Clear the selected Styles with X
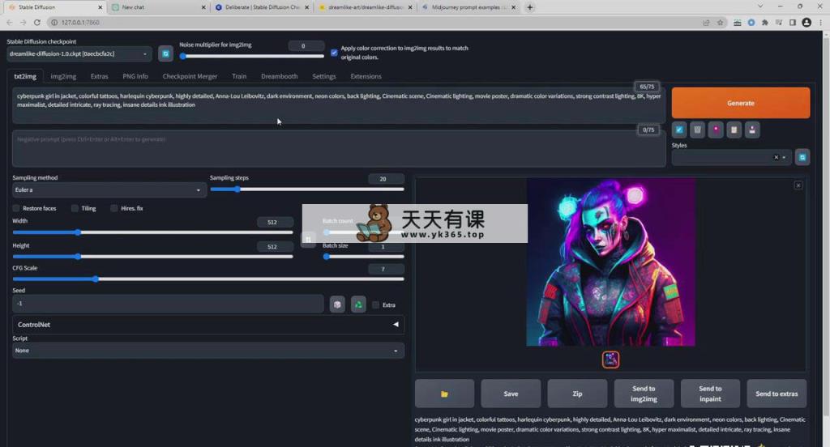The height and width of the screenshot is (447, 830). coord(777,157)
